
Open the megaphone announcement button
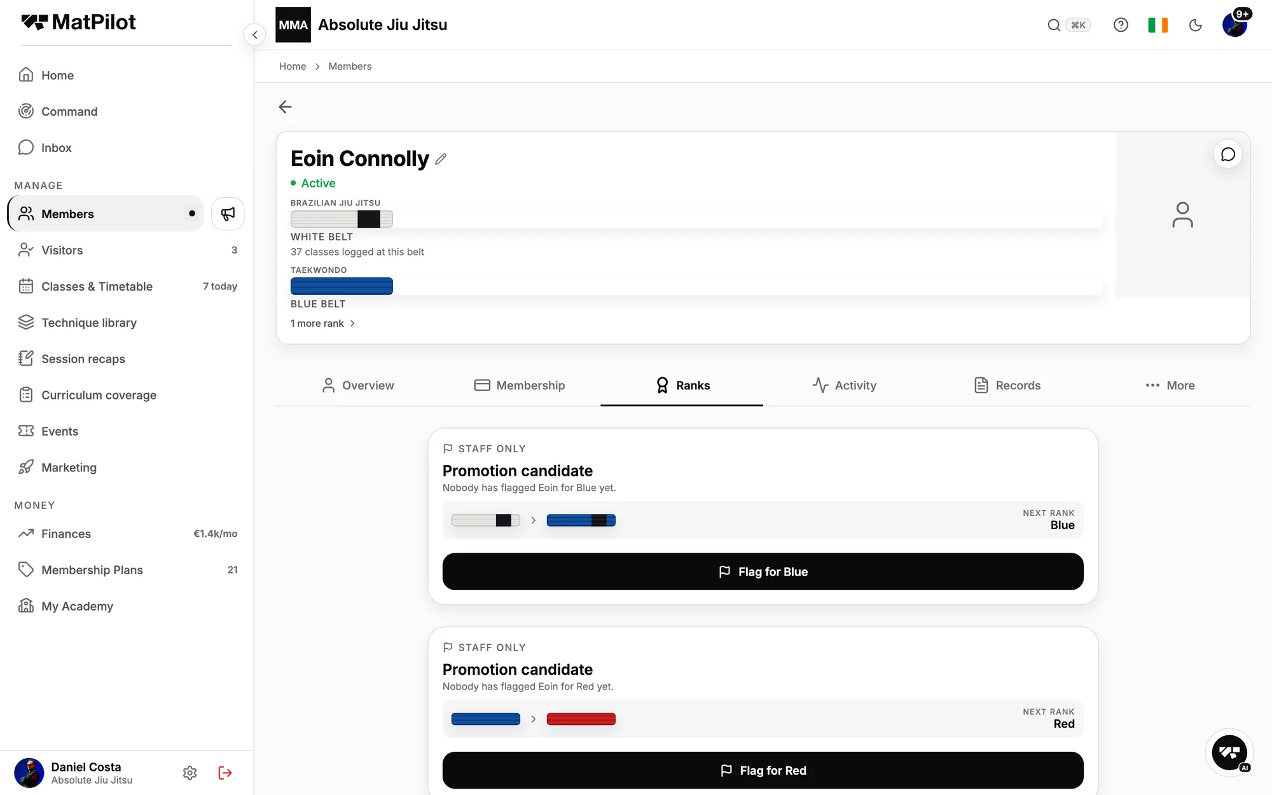coord(228,214)
